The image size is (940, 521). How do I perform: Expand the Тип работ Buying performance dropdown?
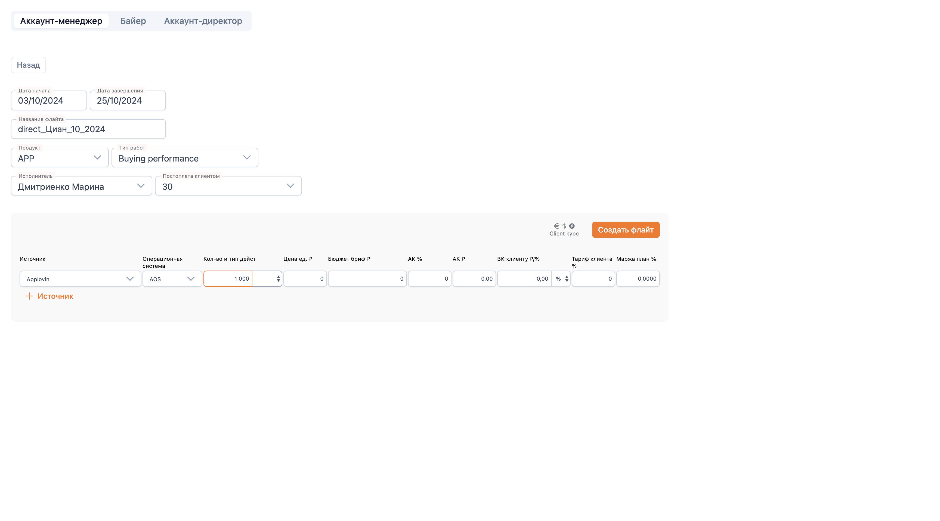coord(185,158)
